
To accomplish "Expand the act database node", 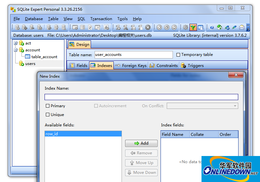I will click(x=15, y=43).
